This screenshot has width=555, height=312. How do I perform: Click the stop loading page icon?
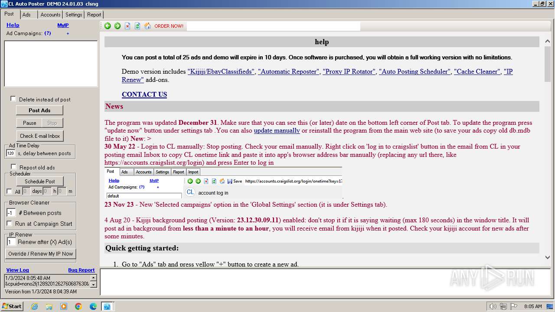click(127, 26)
